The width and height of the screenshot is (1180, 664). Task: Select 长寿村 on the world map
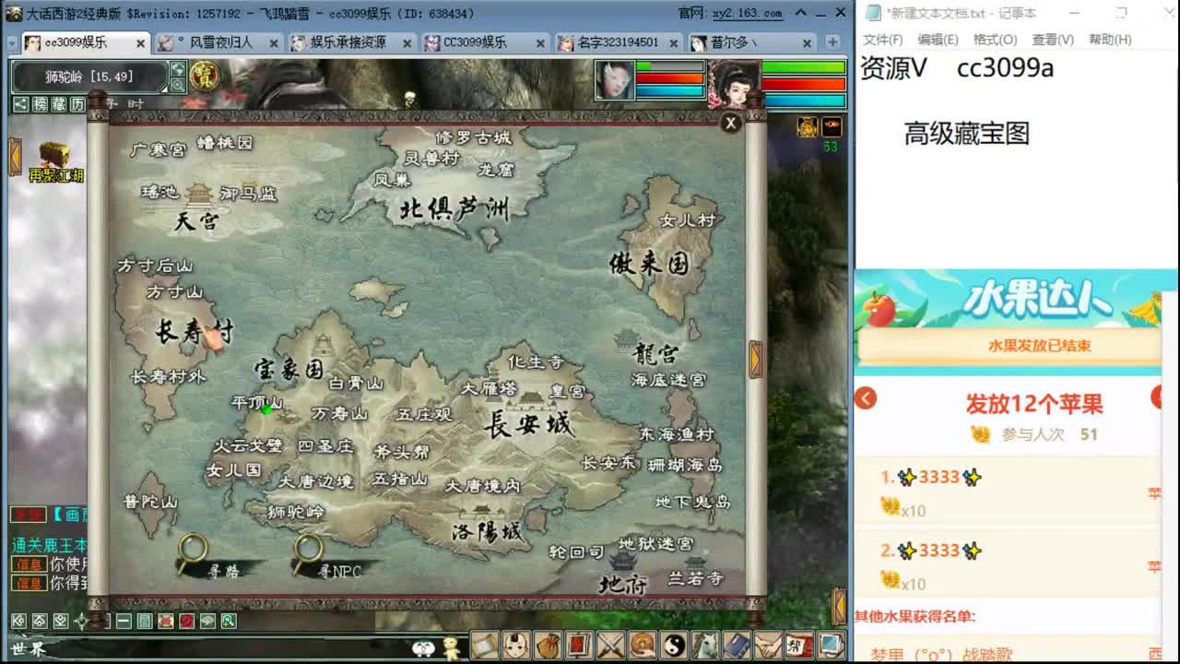tap(194, 332)
